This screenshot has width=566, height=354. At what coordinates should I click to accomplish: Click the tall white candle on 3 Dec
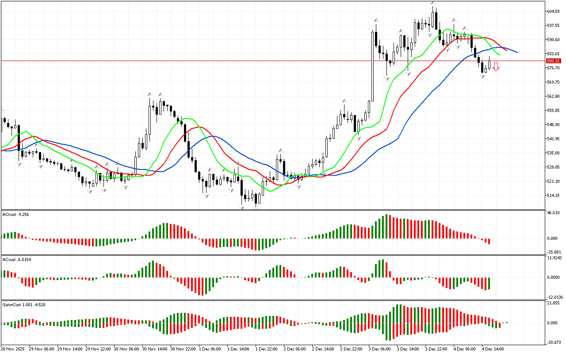click(372, 66)
